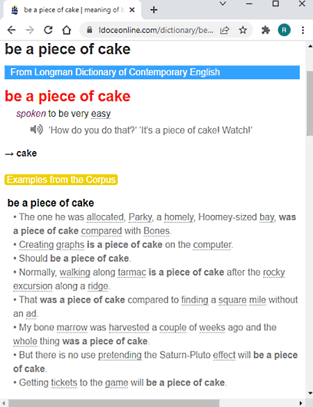Expand the tab search chevron
The width and height of the screenshot is (313, 407).
tap(223, 3)
